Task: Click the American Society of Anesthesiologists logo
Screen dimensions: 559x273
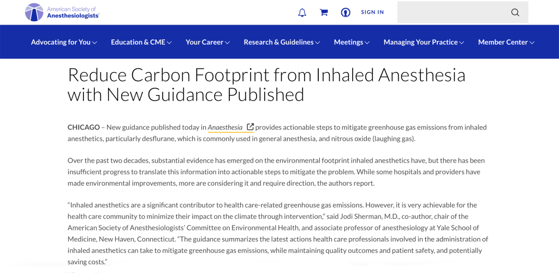Action: pos(62,12)
